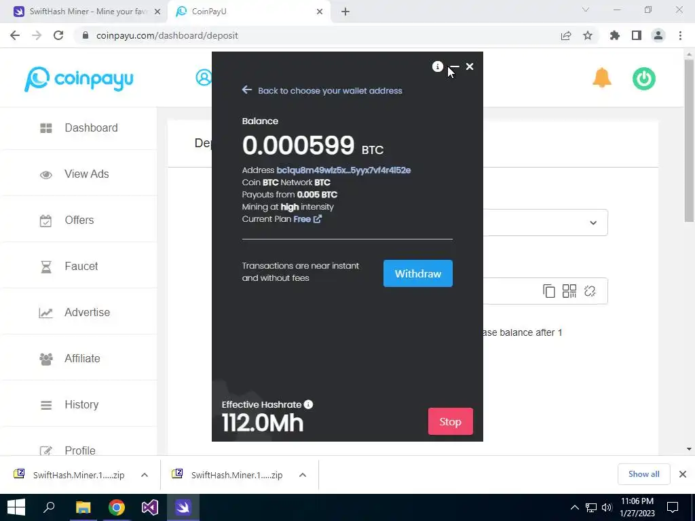
Task: Stop mining with the red Stop button
Action: [451, 421]
